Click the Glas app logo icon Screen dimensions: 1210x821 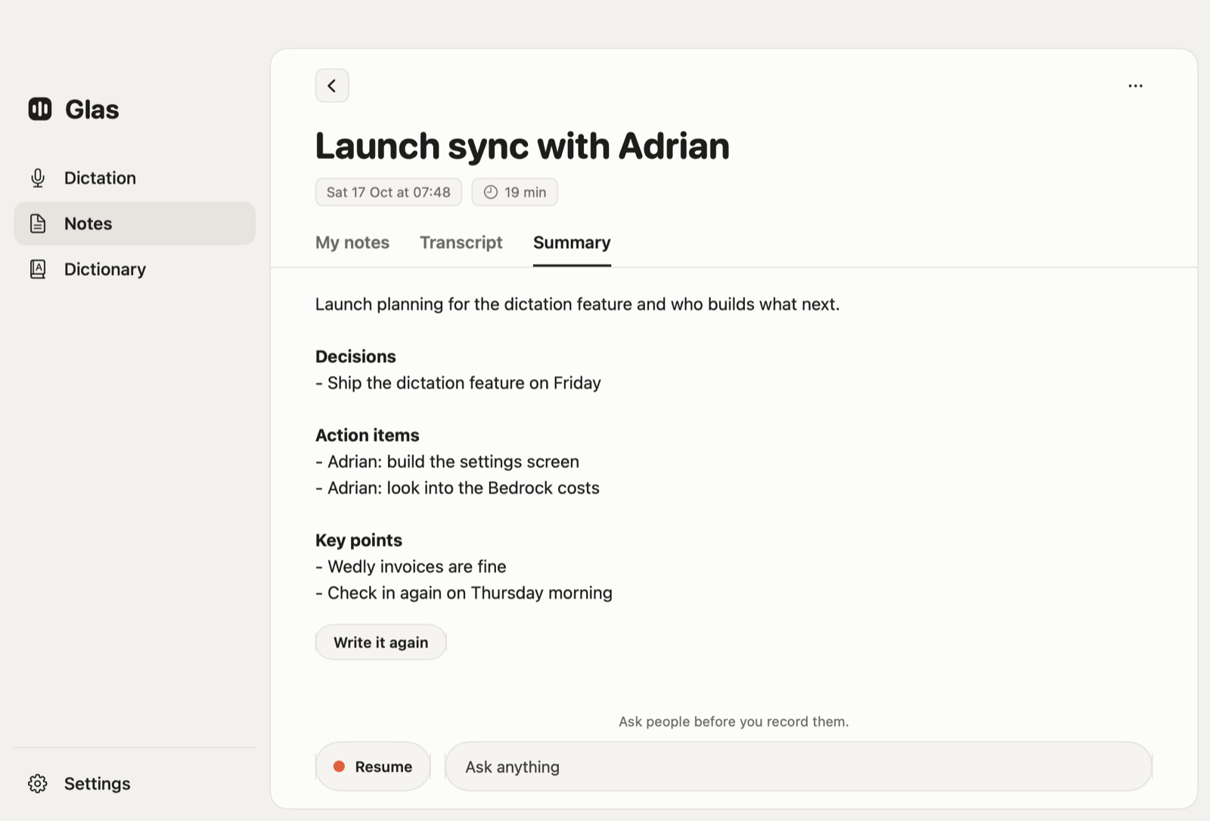(40, 109)
